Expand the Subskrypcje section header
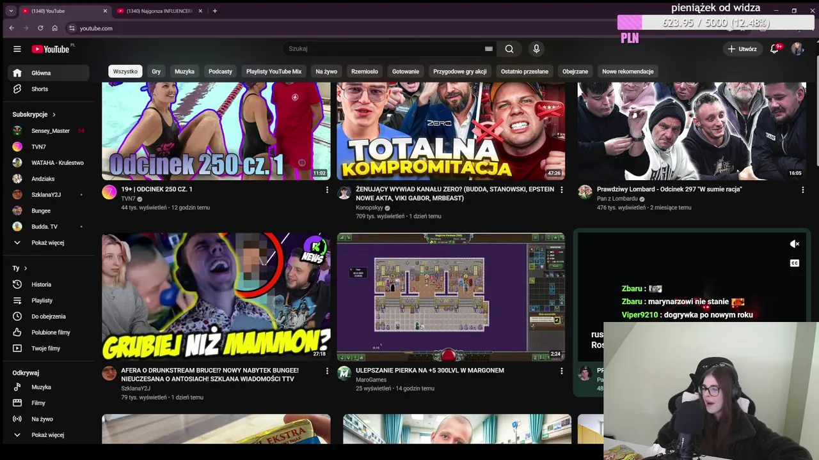The image size is (819, 460). pyautogui.click(x=35, y=114)
